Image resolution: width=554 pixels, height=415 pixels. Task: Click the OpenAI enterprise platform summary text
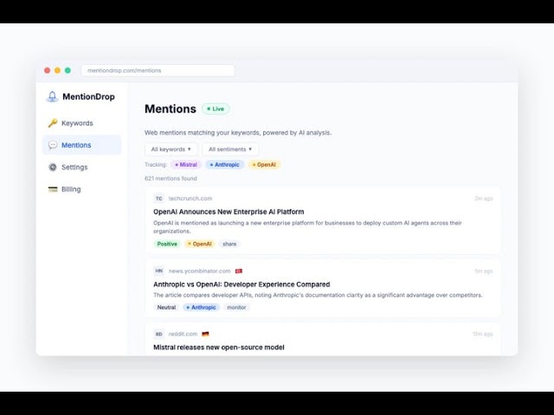coord(307,227)
